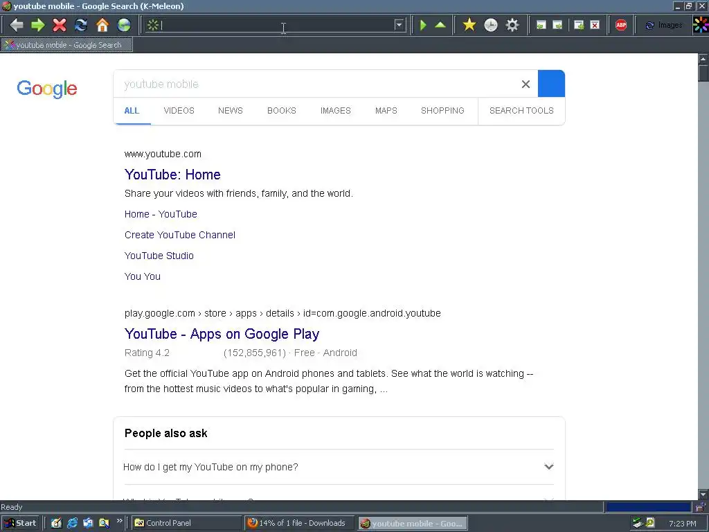Screen dimensions: 709x532
Task: Close the current tab with the red-x window icon
Action: pyautogui.click(x=595, y=25)
